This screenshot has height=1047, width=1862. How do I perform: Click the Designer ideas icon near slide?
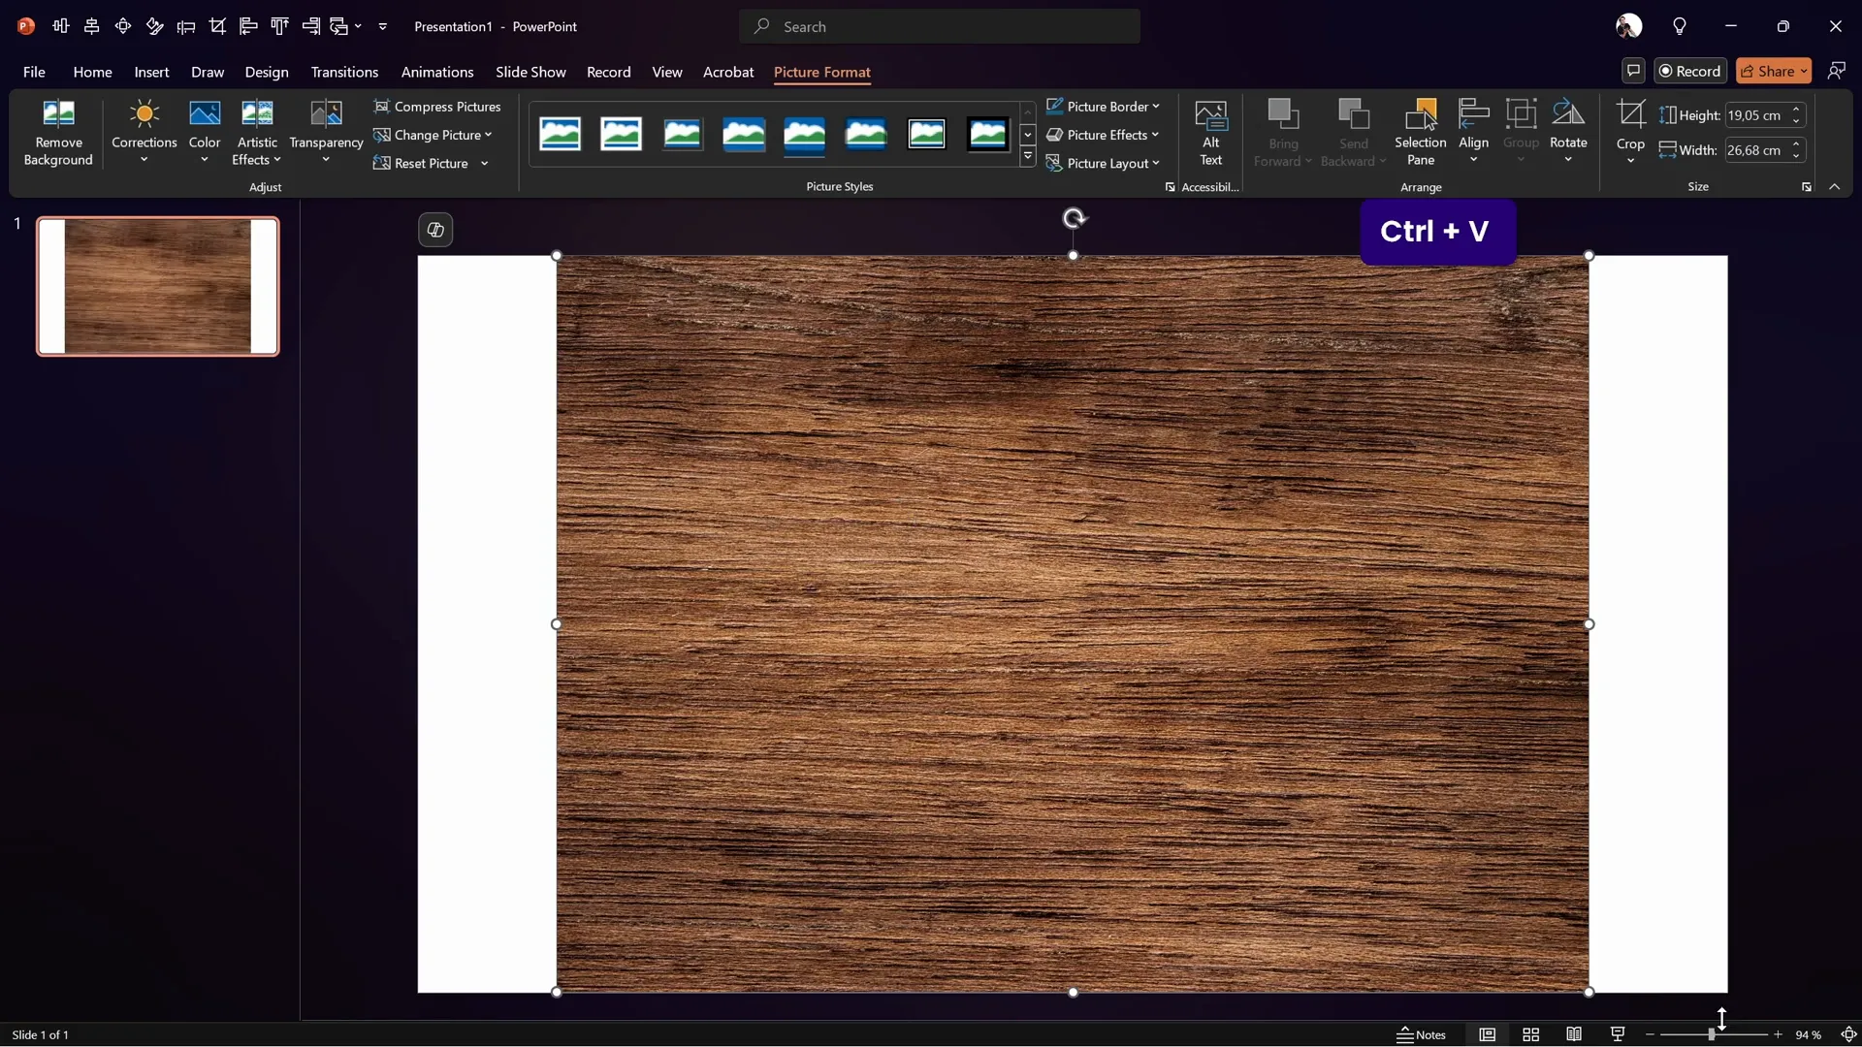click(x=435, y=230)
